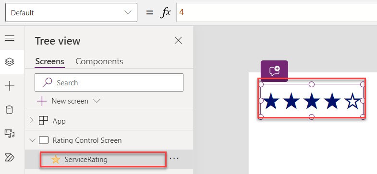Open the Data cylinder icon

tap(10, 110)
